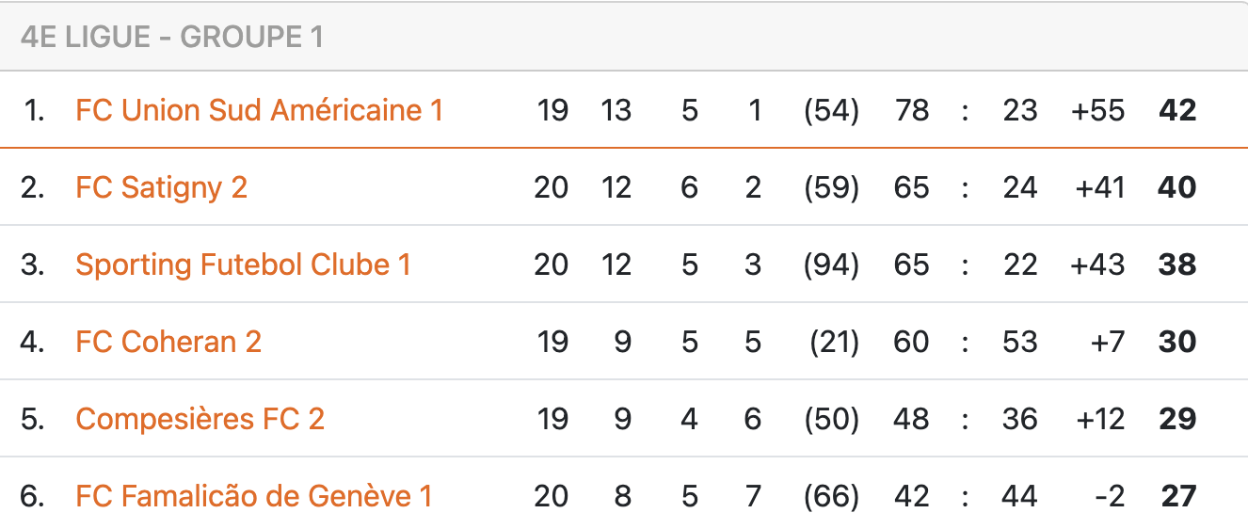This screenshot has height=529, width=1248.
Task: Click the rank number 1. in first row
Action: [x=34, y=110]
